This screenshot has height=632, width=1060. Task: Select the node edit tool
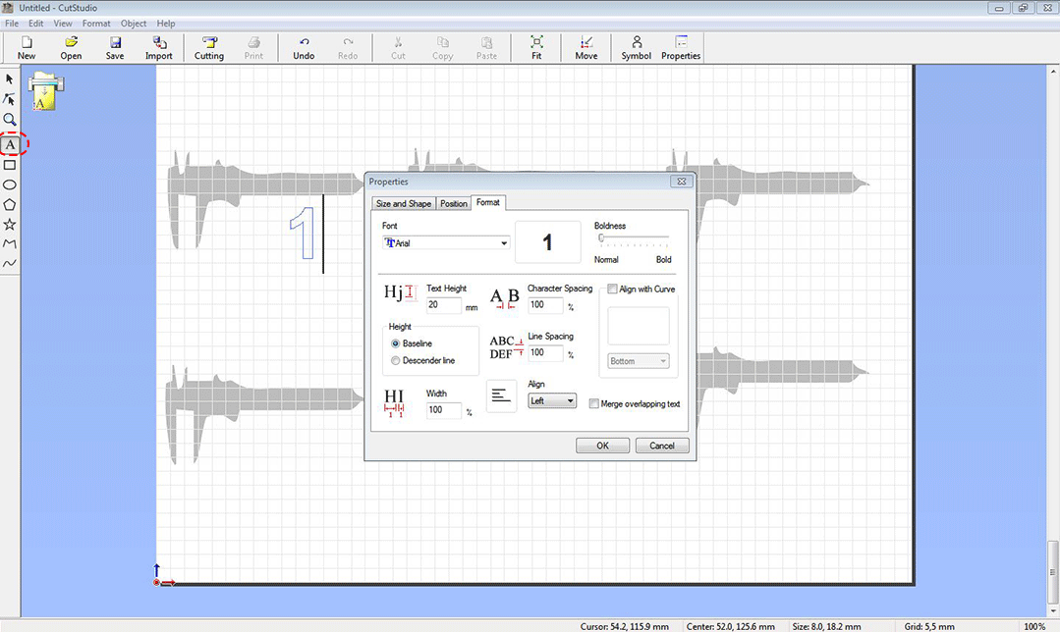pyautogui.click(x=10, y=99)
